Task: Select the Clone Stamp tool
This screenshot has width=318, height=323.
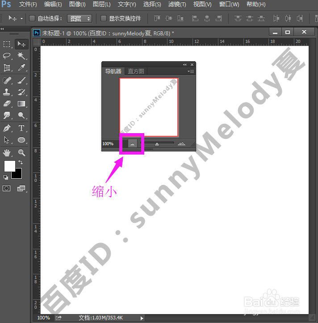Action: (x=7, y=92)
